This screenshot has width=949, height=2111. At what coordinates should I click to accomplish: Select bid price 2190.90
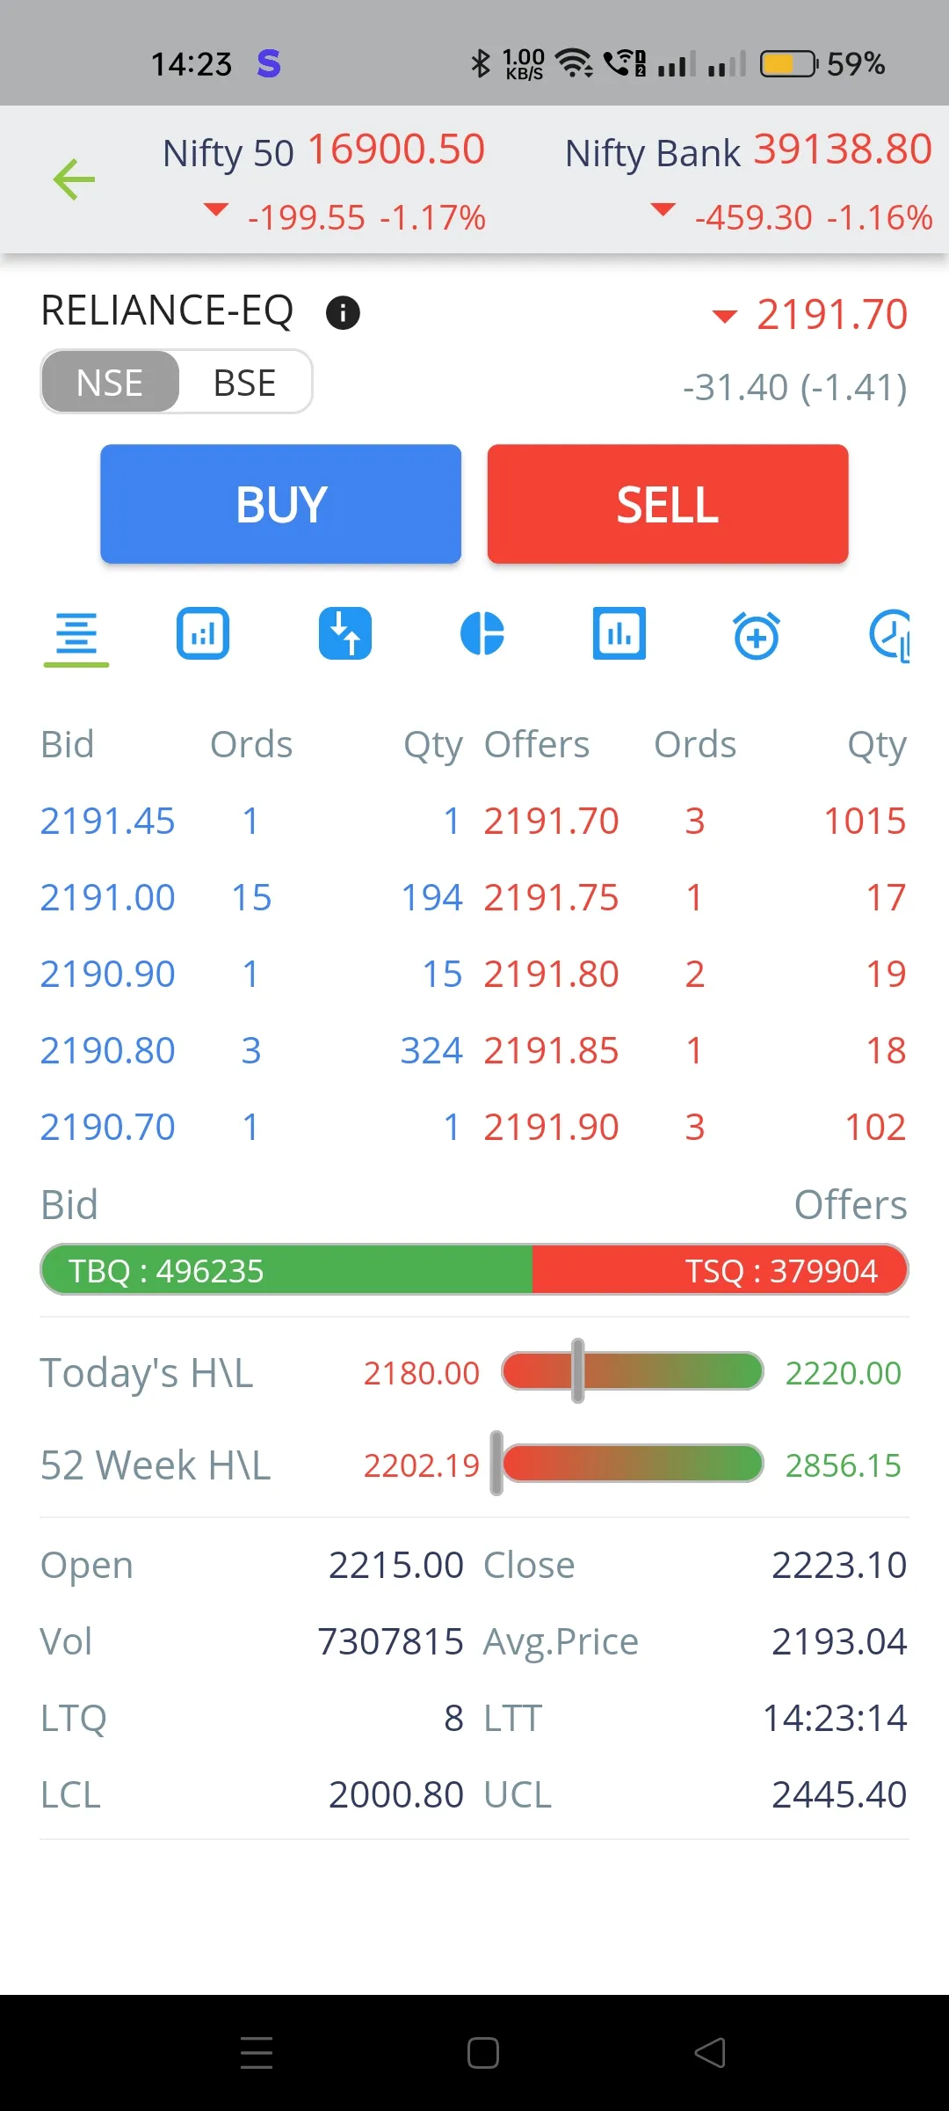point(108,974)
